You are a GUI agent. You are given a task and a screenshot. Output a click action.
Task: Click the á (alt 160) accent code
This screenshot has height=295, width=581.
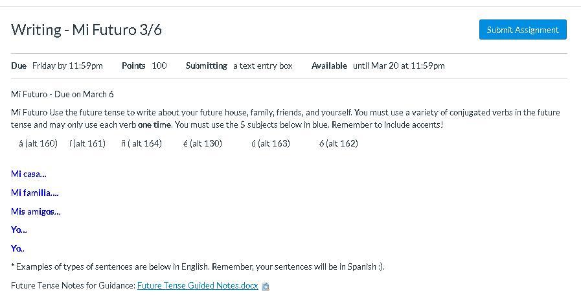[38, 143]
